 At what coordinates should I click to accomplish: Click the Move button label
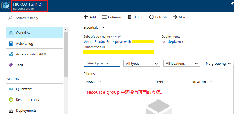point(183,17)
